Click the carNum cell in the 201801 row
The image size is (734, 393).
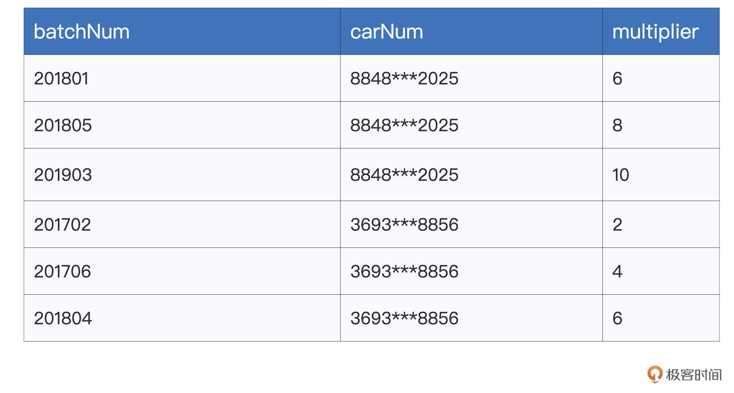tap(404, 78)
